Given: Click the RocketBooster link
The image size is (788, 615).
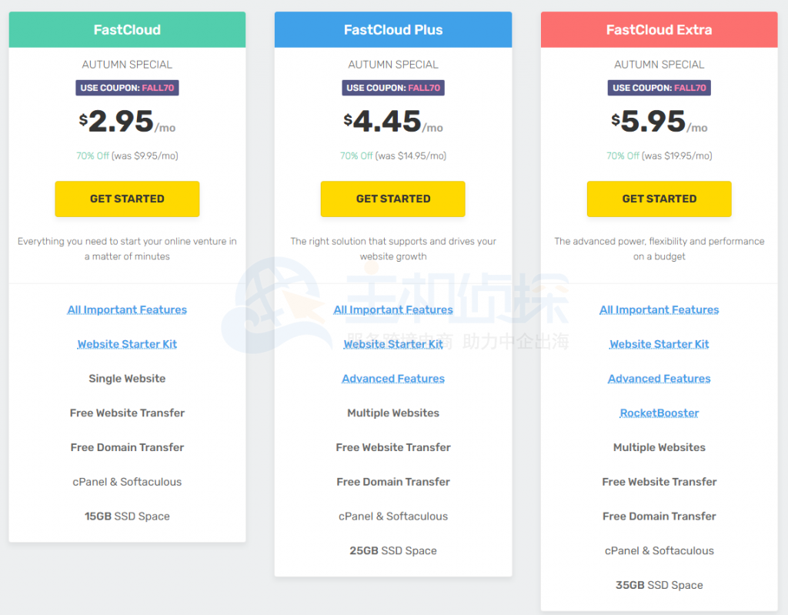Looking at the screenshot, I should [659, 413].
